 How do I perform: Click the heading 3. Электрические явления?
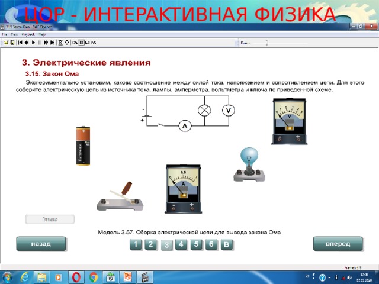coord(86,63)
